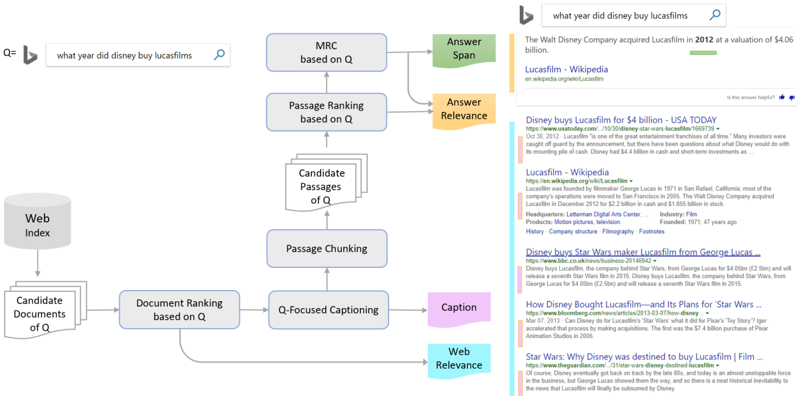The image size is (797, 396).
Task: Click the thumbs down answer helpful icon
Action: pos(792,97)
